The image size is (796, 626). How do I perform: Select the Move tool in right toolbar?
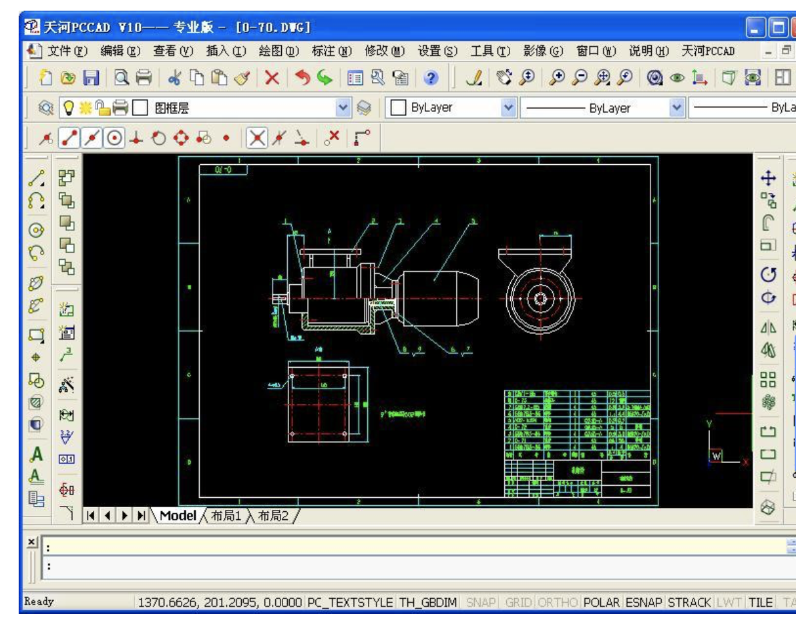tap(769, 178)
